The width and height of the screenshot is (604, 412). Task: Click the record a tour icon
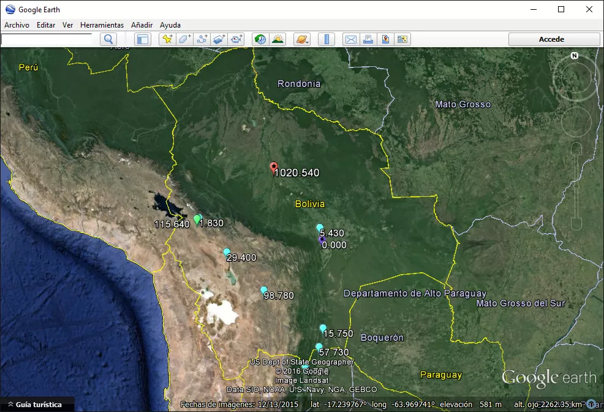237,39
